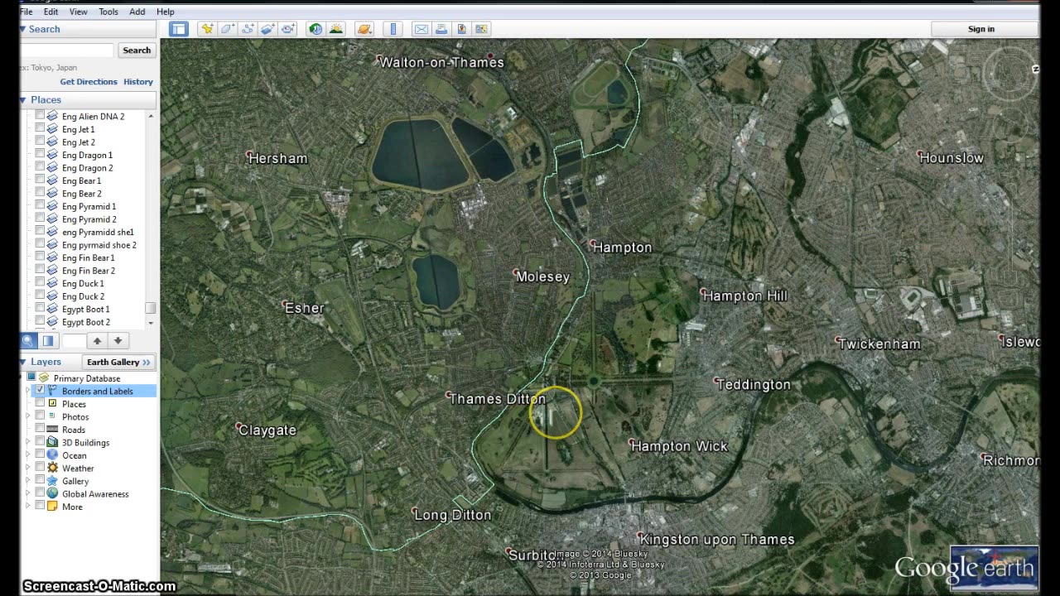Check the Eng Alien DNA 2 placemark box
Viewport: 1060px width, 596px height.
tap(40, 116)
